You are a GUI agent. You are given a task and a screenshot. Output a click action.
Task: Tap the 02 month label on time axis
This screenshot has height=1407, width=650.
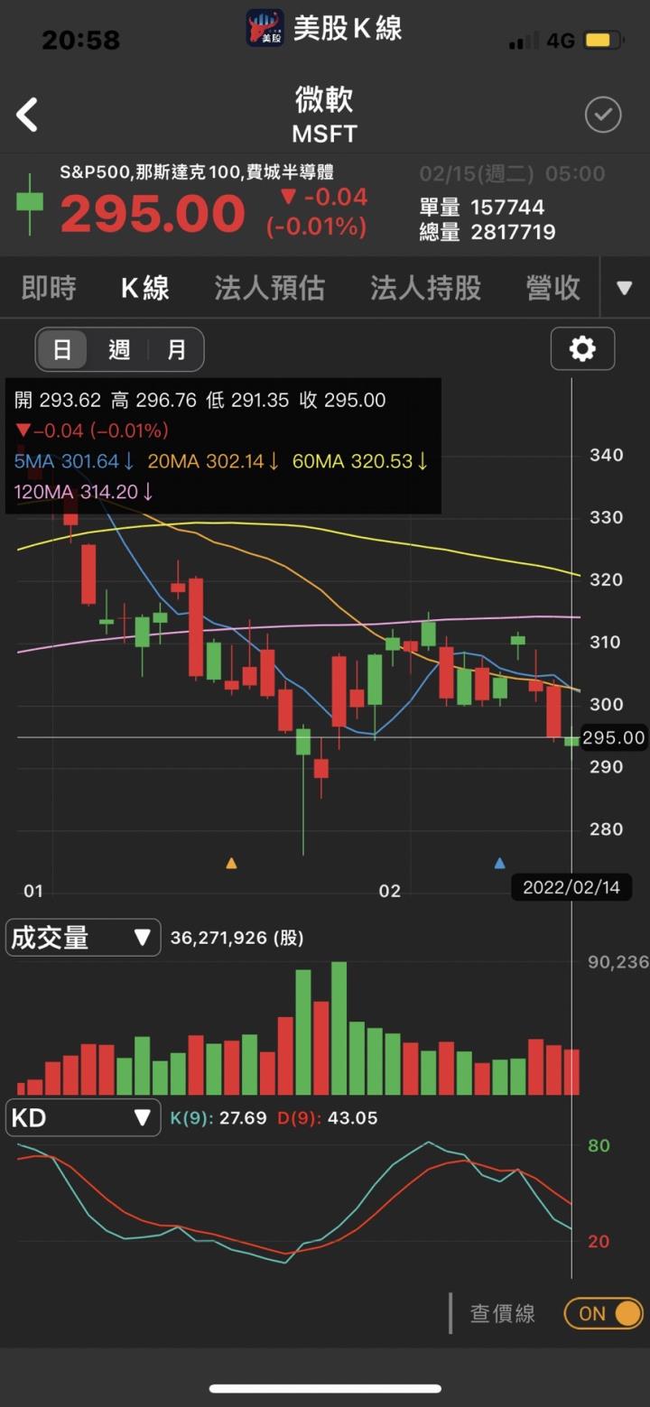389,891
